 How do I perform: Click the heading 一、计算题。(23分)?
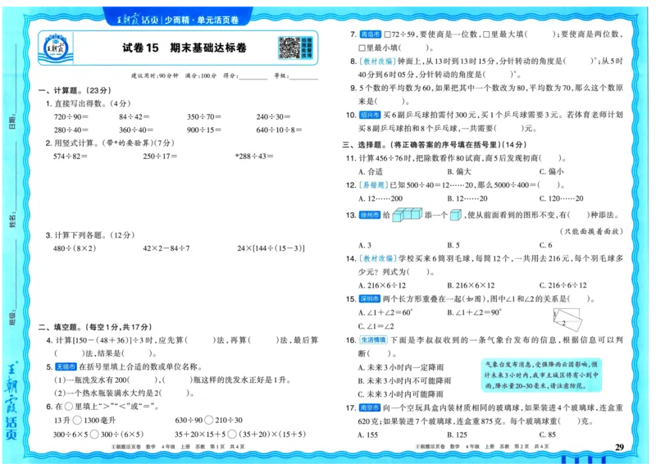point(75,90)
